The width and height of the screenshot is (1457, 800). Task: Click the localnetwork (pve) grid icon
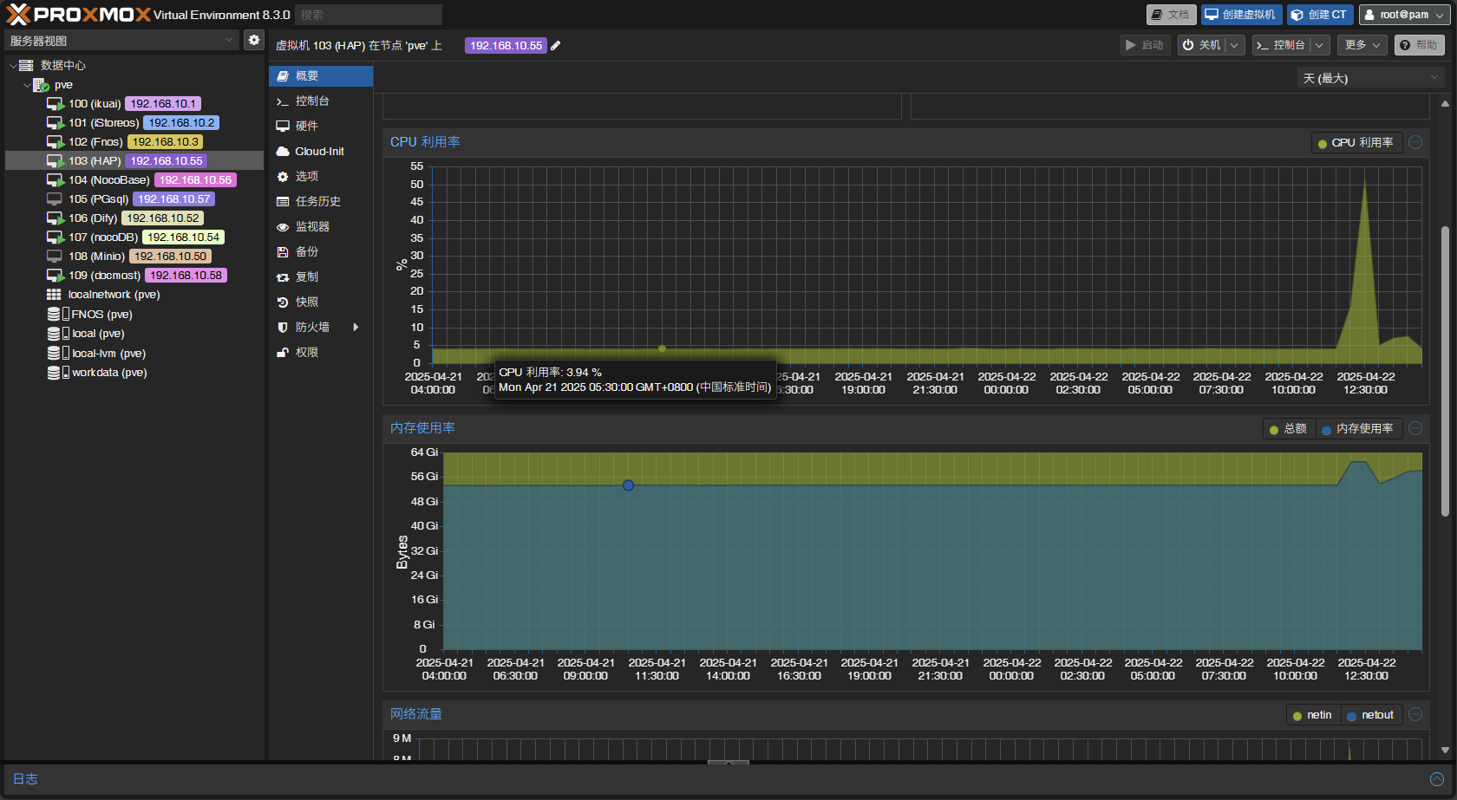click(54, 295)
